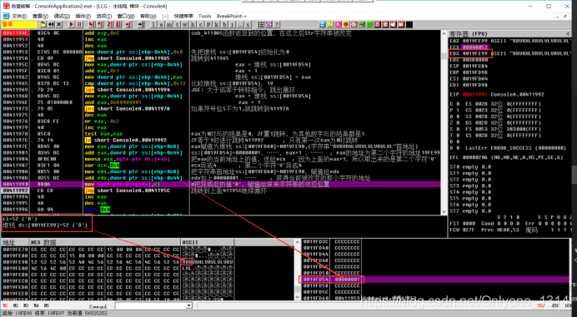This screenshot has height=317, width=577.
Task: Open Source window with 's' button
Action: pos(248,25)
